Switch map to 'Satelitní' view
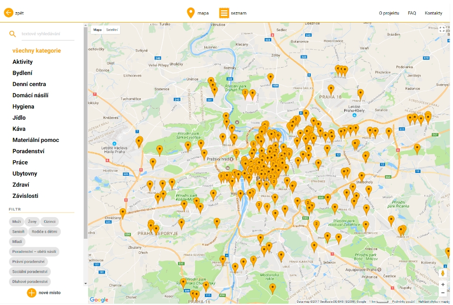Screen dimensions: 453x305 point(112,30)
